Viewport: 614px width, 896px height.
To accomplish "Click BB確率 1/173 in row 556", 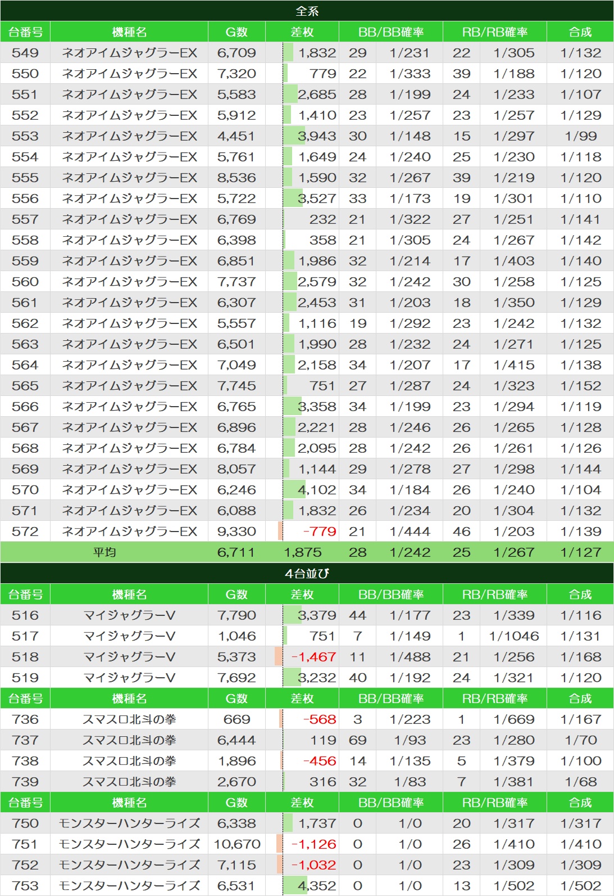I will (410, 199).
